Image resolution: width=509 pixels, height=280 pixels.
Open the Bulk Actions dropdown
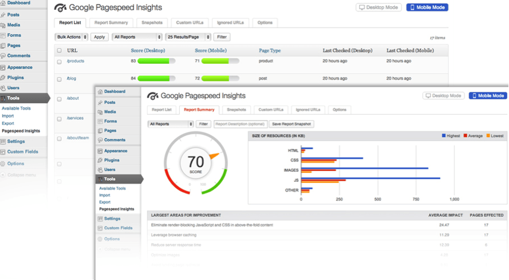71,37
